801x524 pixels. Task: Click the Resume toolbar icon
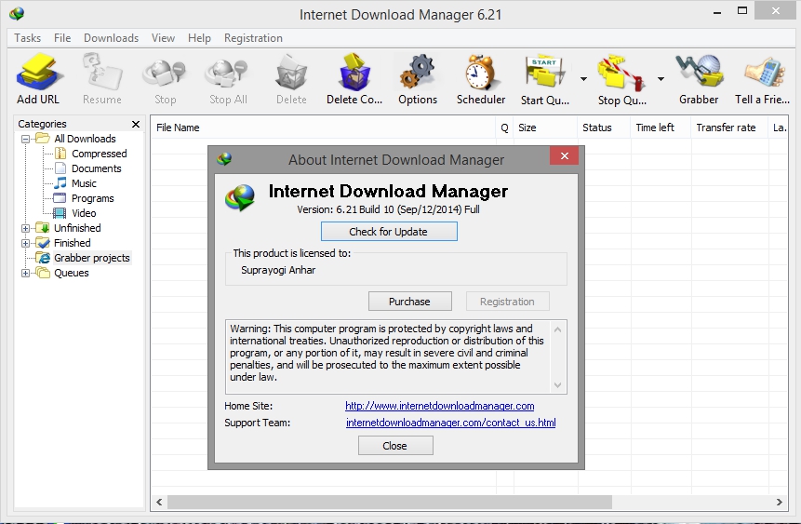click(102, 72)
